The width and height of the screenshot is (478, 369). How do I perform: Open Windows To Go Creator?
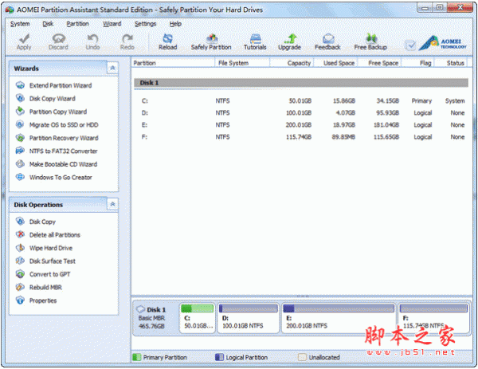(61, 177)
